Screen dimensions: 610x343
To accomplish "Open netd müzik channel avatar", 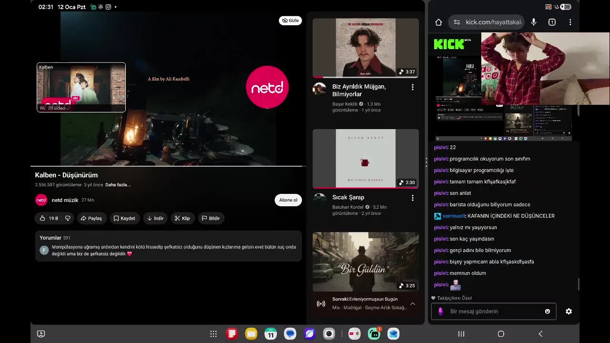I will pyautogui.click(x=41, y=200).
